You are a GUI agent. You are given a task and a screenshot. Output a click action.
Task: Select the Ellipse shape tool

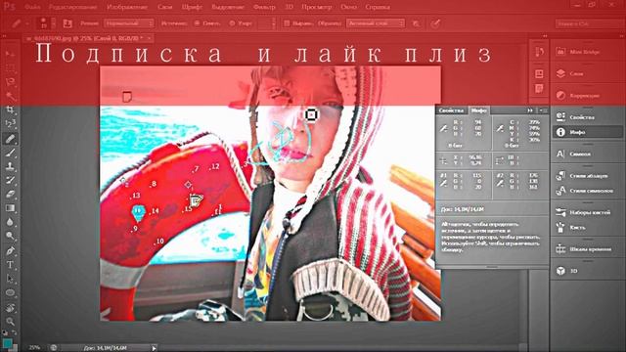tap(10, 293)
